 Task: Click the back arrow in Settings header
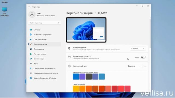point(29,7)
